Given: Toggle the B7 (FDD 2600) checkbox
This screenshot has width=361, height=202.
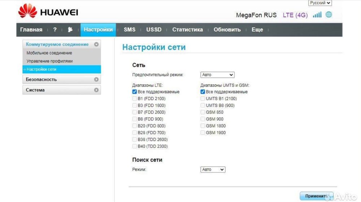Looking at the screenshot, I should pyautogui.click(x=134, y=112).
